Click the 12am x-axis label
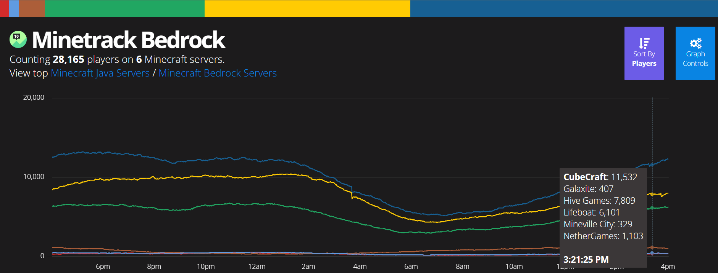 click(x=257, y=267)
